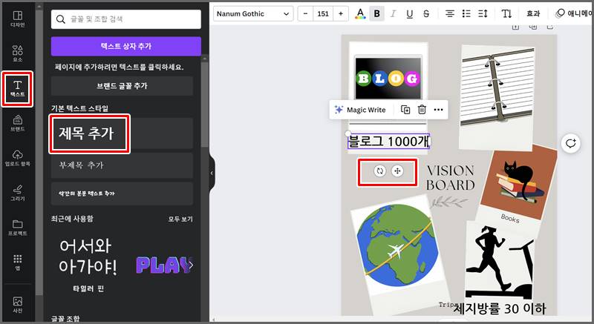
Task: Show next recently used templates arrow
Action: tap(191, 265)
